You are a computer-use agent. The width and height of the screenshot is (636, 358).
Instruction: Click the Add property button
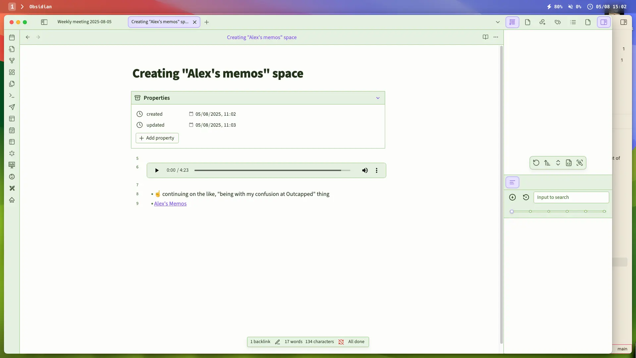pyautogui.click(x=157, y=138)
